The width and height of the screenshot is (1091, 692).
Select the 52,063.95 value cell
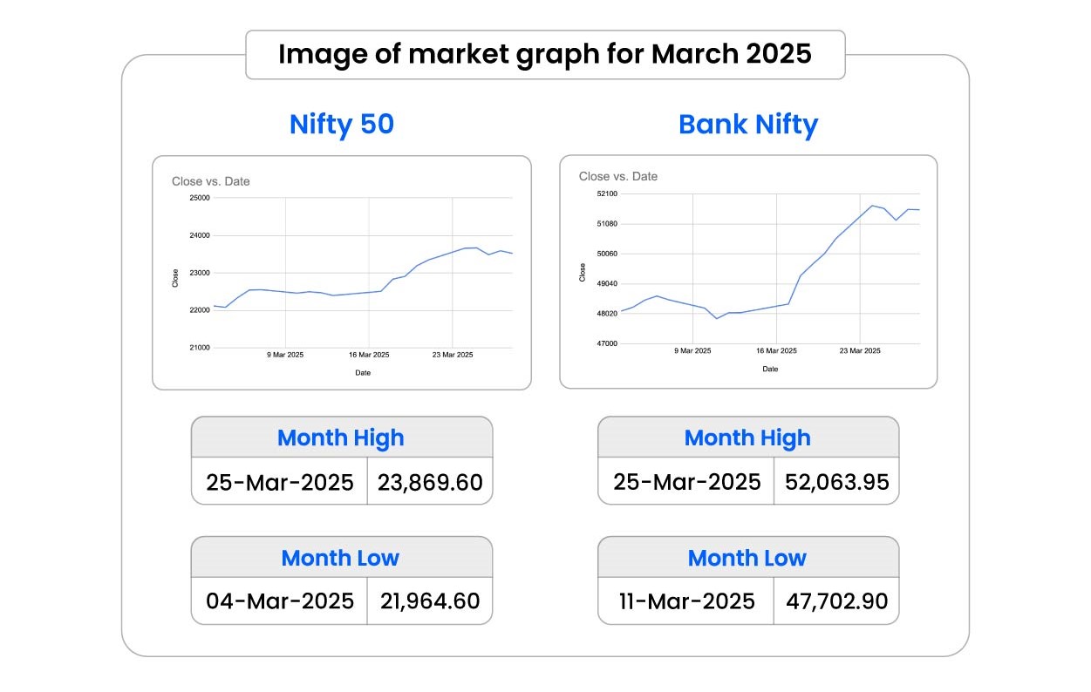pyautogui.click(x=836, y=482)
